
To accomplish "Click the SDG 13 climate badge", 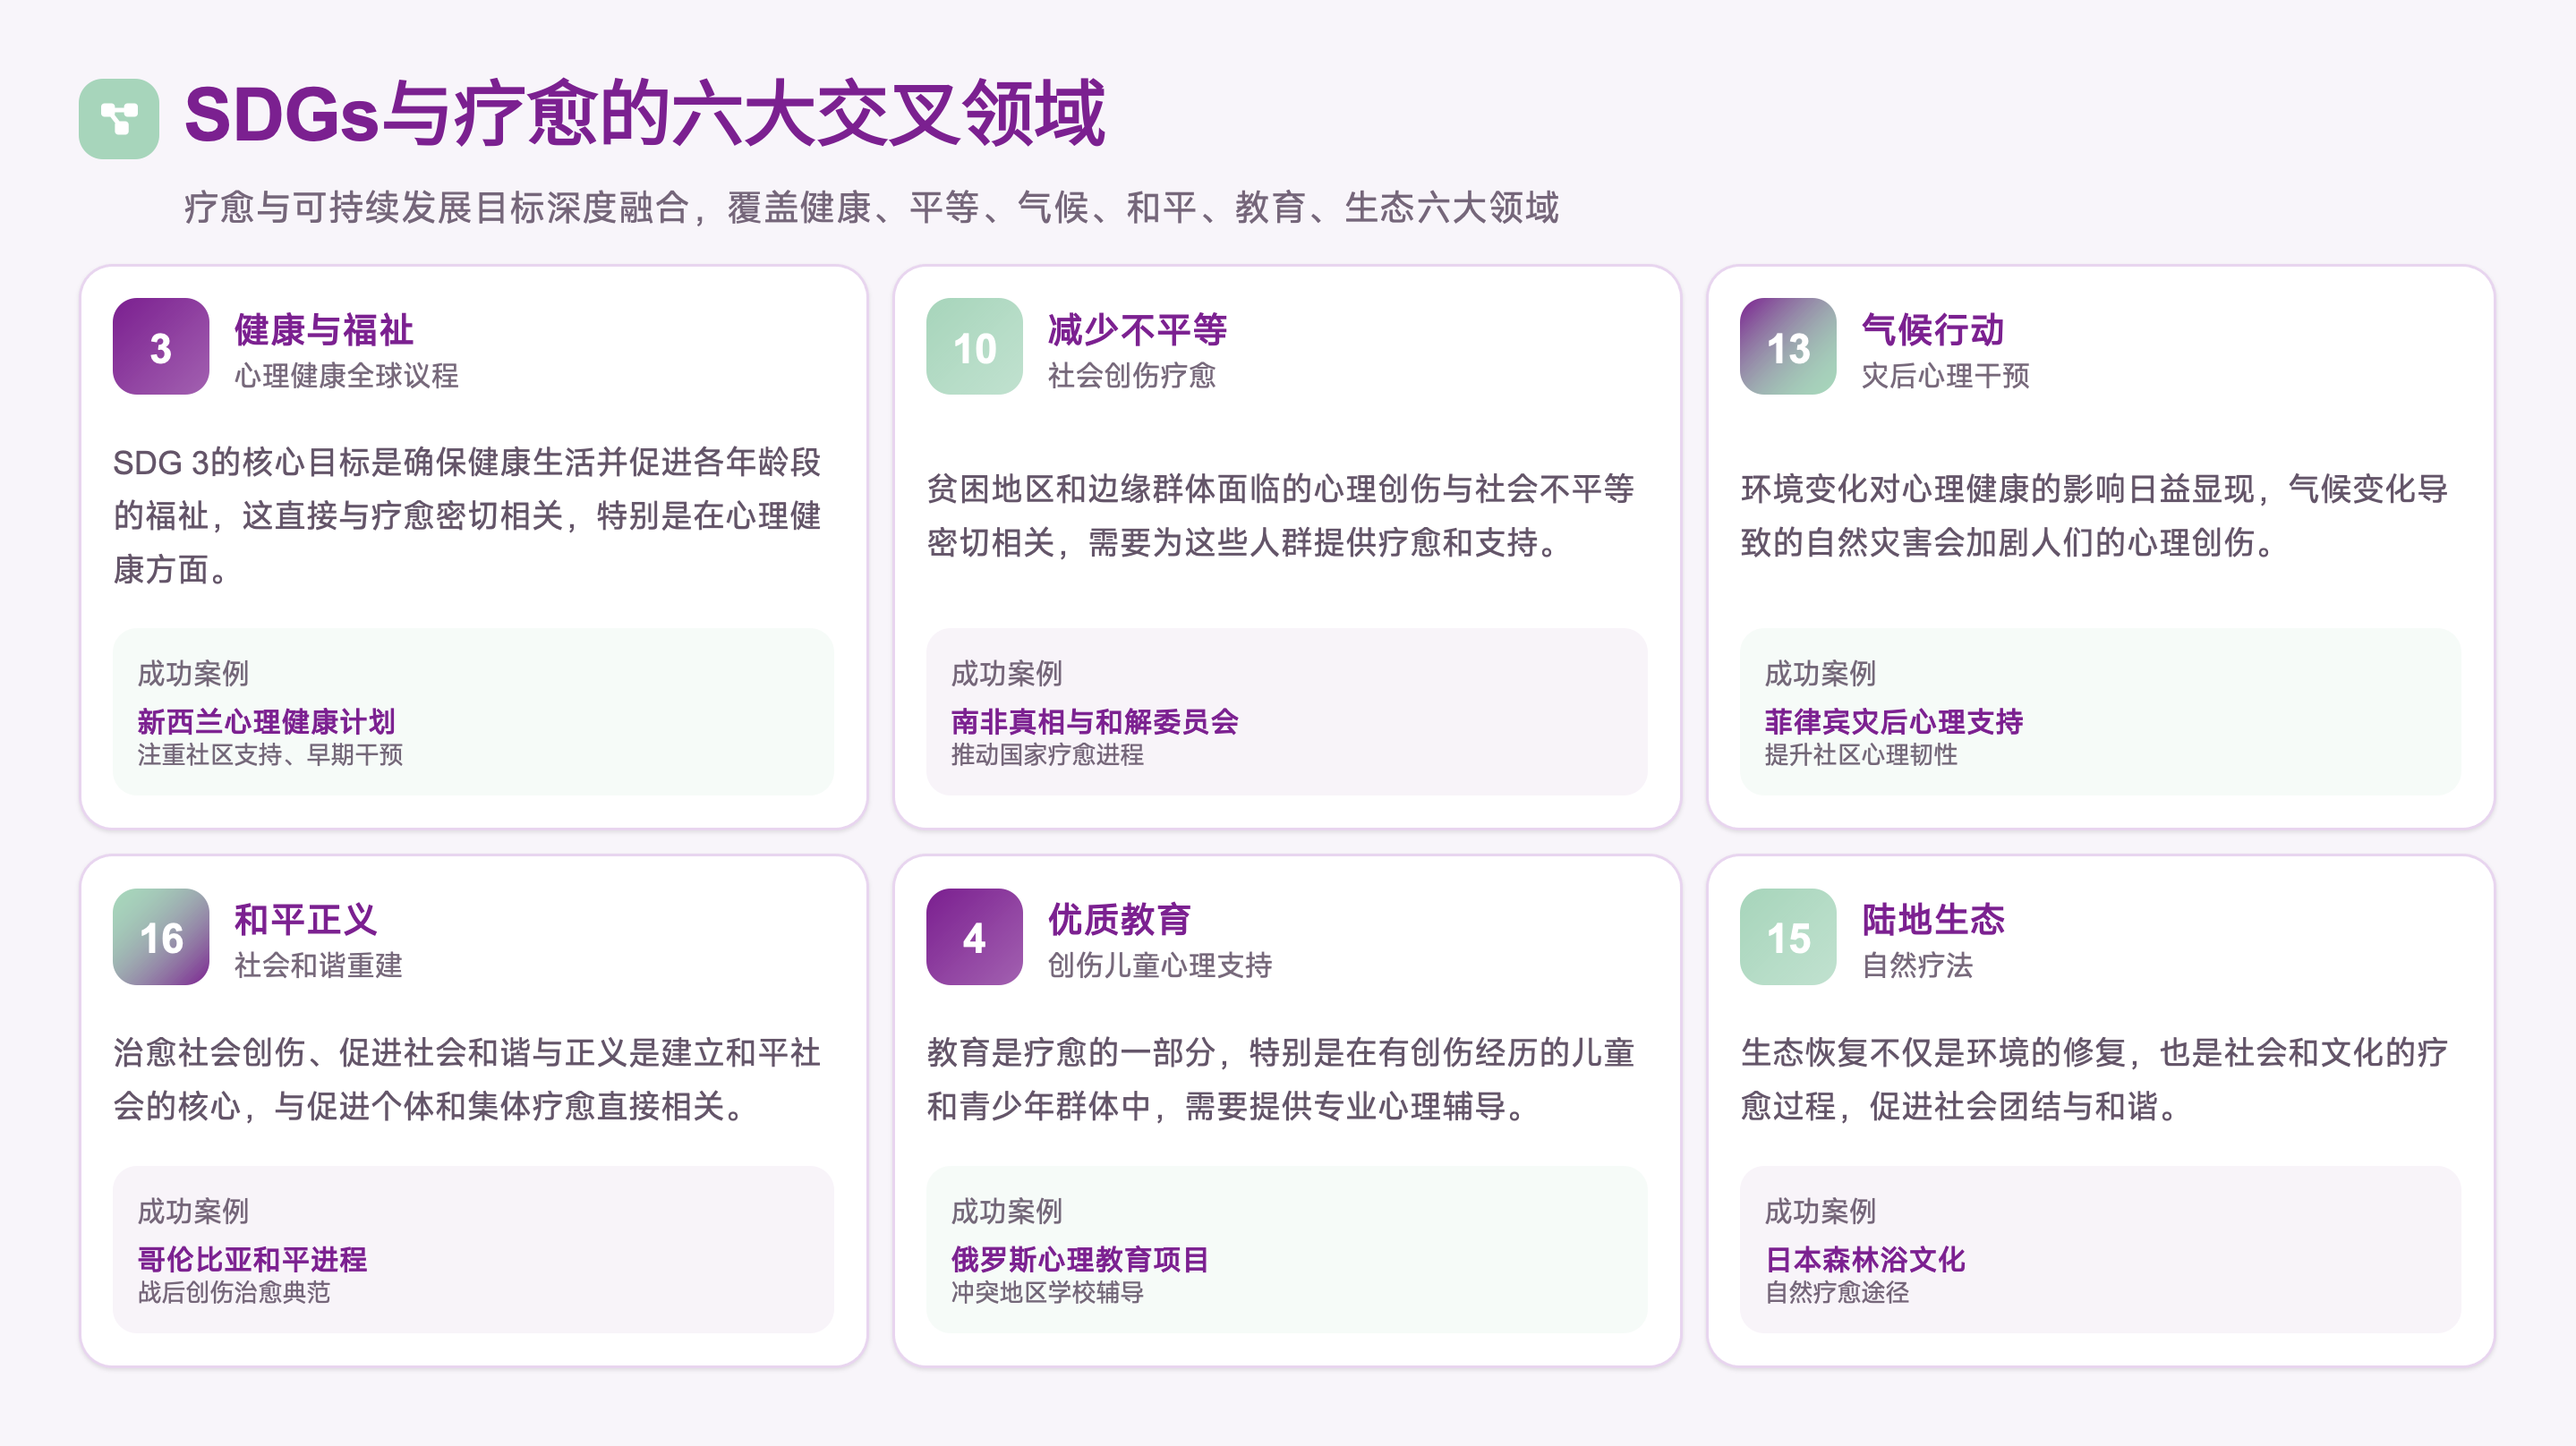I will point(1788,346).
